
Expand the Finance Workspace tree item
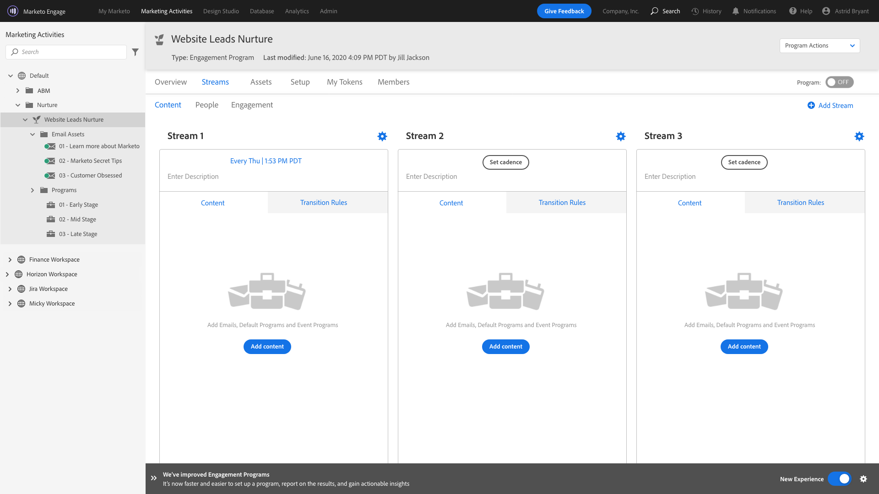click(10, 259)
